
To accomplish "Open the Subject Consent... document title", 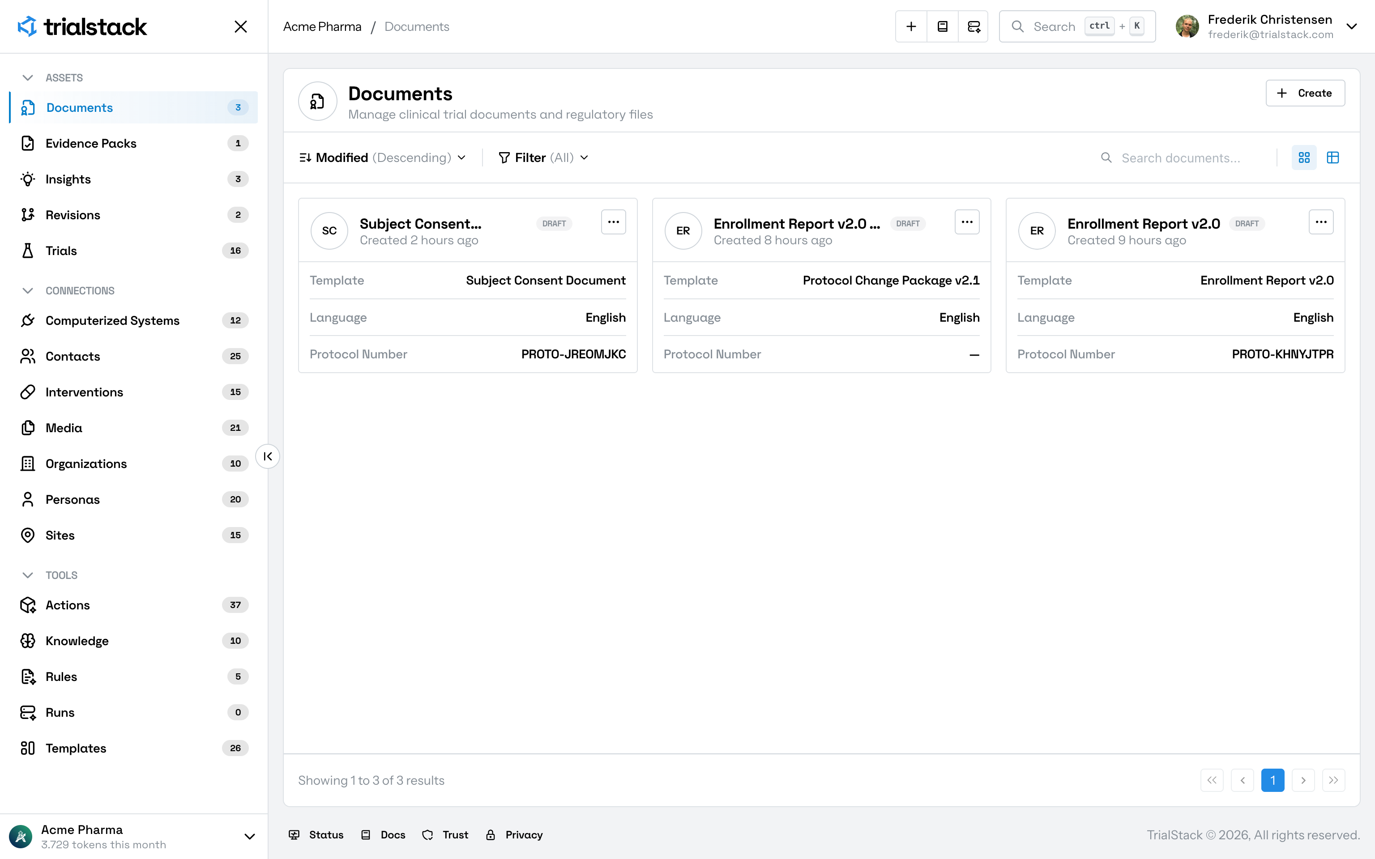I will [420, 224].
